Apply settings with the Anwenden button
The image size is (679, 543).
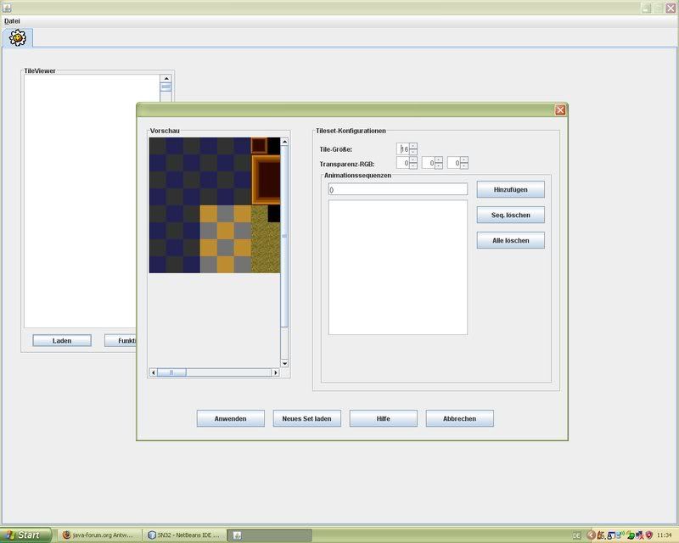[230, 419]
